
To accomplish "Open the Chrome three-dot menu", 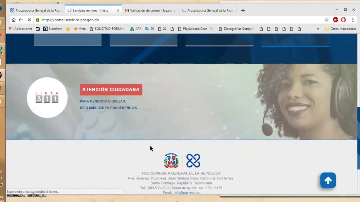I will point(353,20).
